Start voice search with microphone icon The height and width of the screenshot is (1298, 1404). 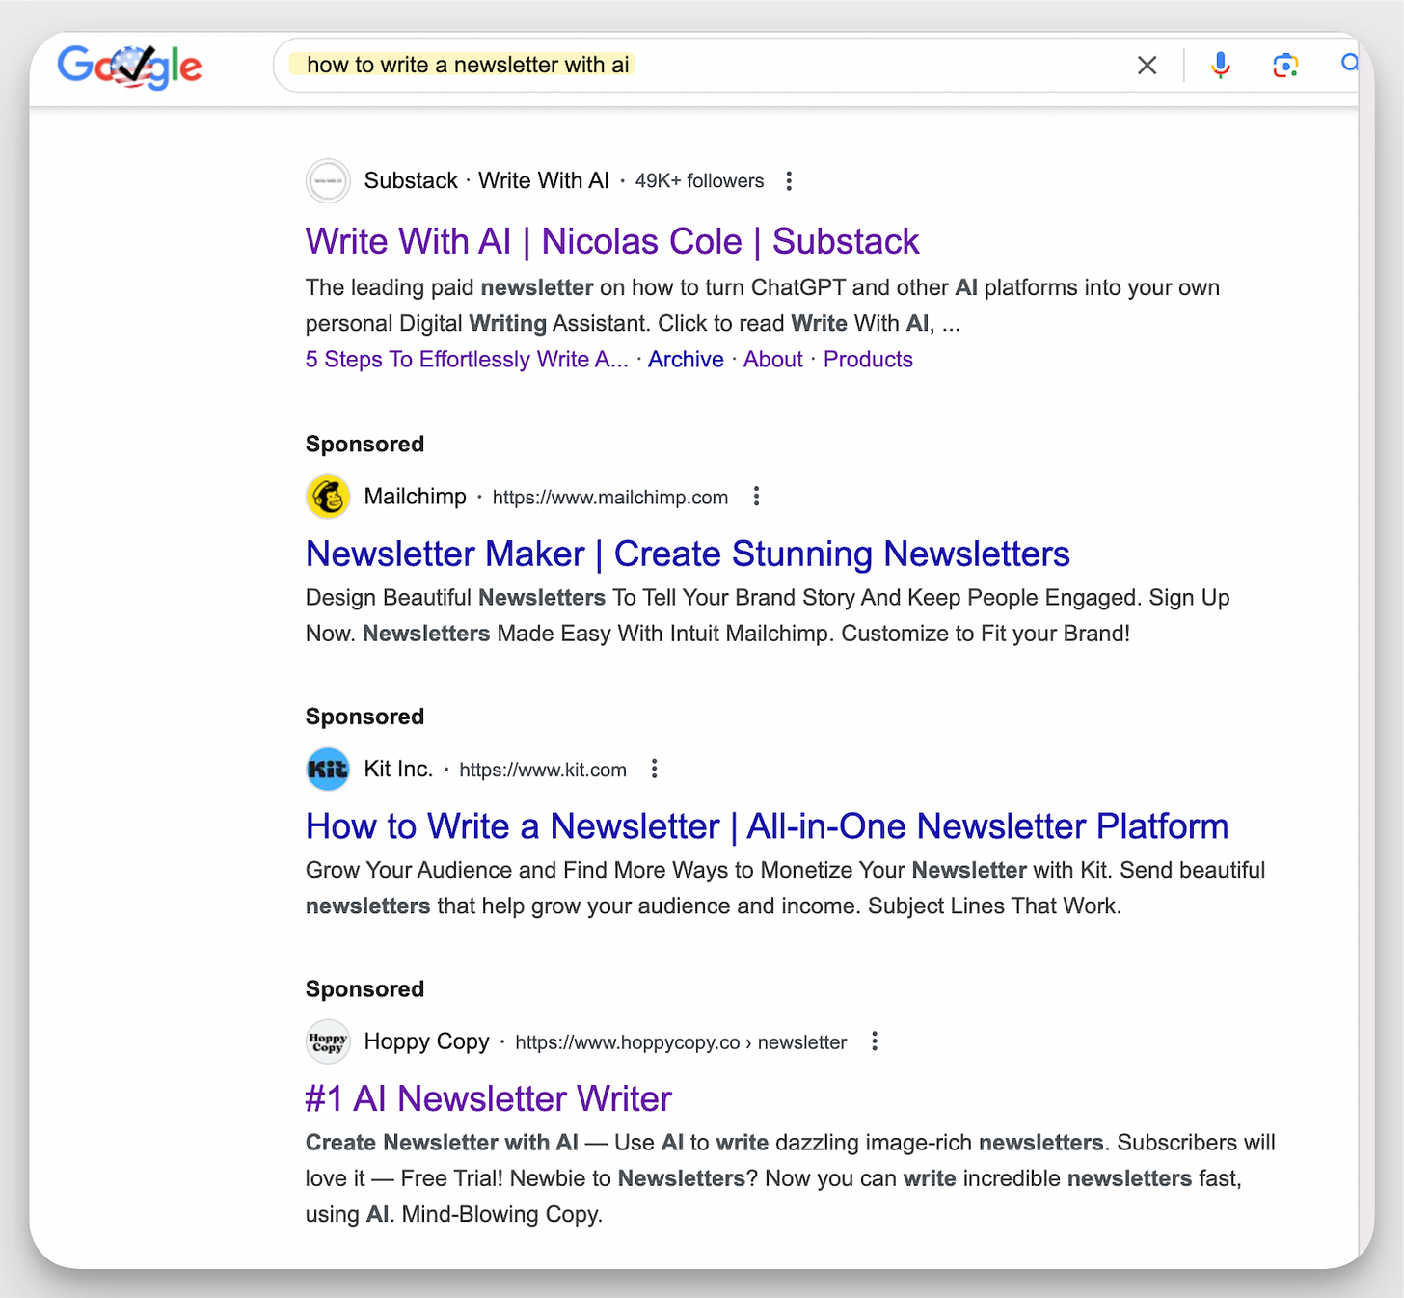coord(1220,66)
